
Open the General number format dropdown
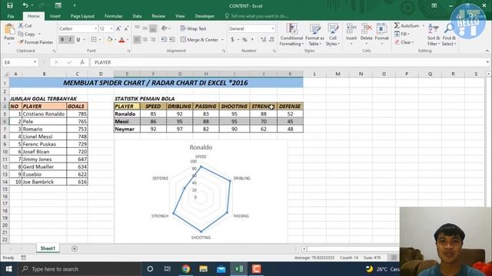point(272,28)
